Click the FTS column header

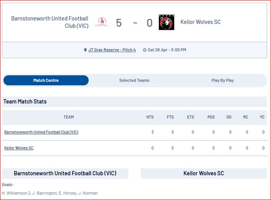170,117
